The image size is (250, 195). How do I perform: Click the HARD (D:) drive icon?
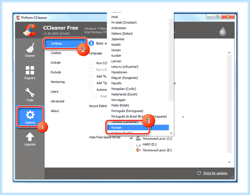point(138,145)
